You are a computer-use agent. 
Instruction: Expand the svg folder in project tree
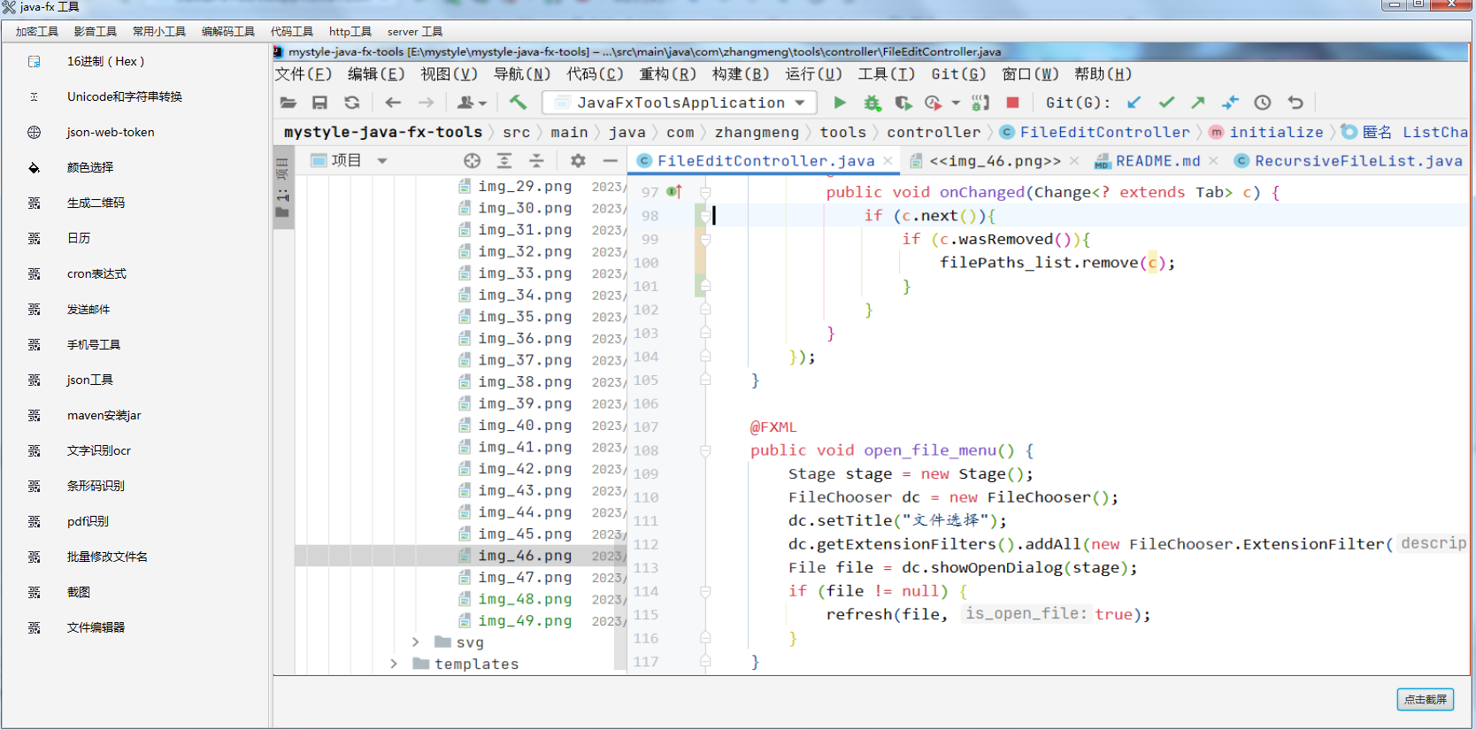tap(416, 642)
